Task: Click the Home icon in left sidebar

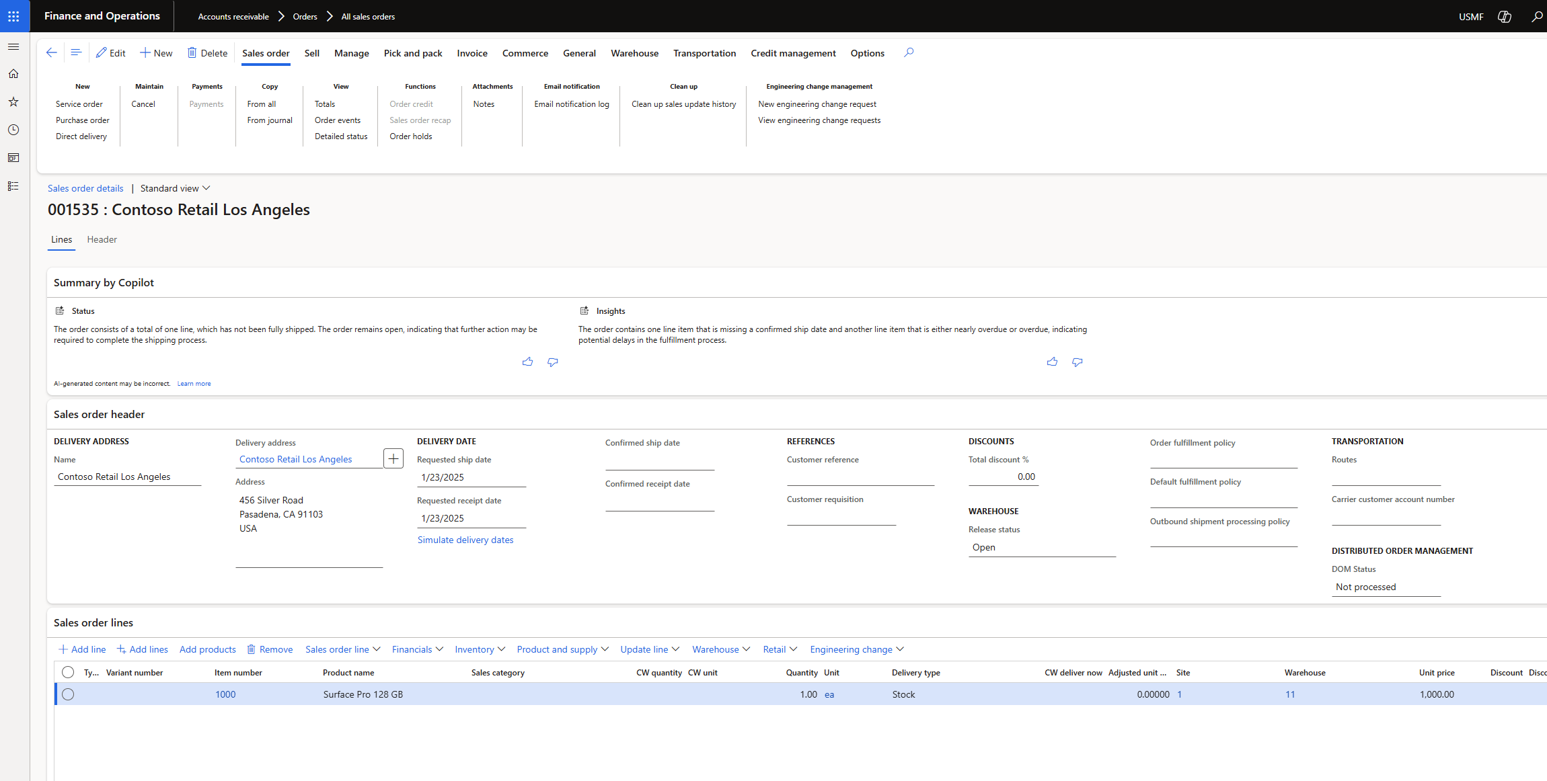Action: pyautogui.click(x=13, y=74)
